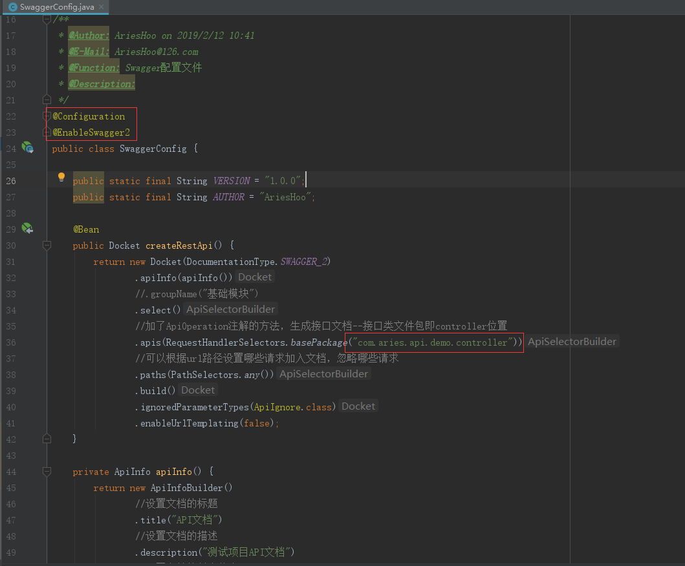
Task: Click the ApiSelectorBuilder hint on the apis line
Action: tap(572, 342)
